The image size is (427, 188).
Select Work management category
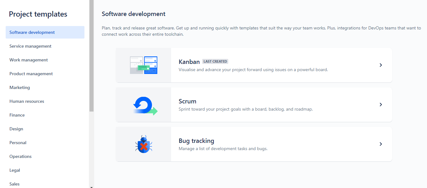pyautogui.click(x=45, y=60)
